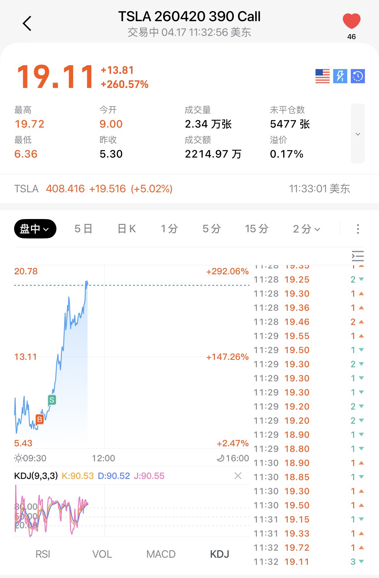Tap the blue history clock icon

pyautogui.click(x=358, y=76)
